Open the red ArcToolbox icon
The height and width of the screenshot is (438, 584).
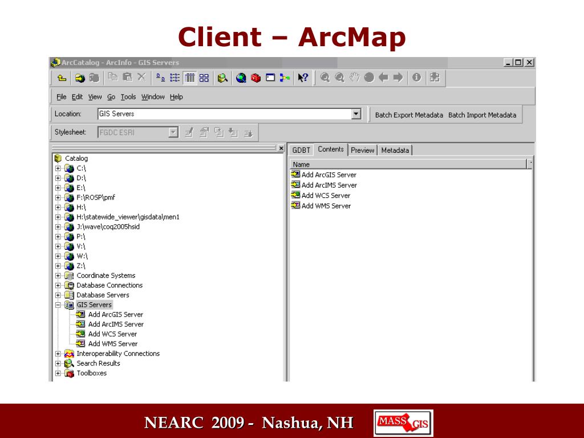(x=255, y=78)
